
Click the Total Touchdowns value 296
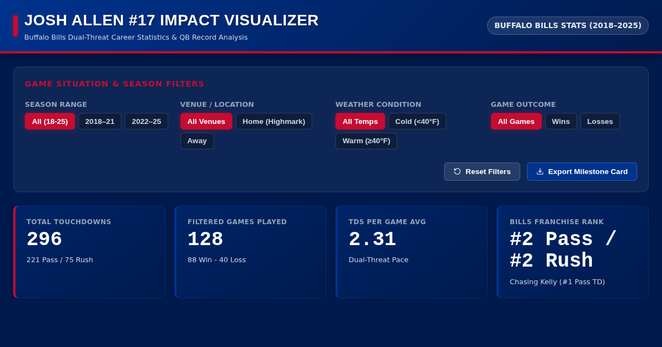tap(44, 240)
